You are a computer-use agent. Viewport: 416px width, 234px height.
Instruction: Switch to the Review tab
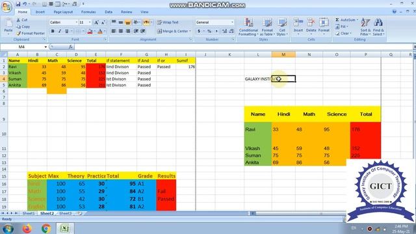127,12
